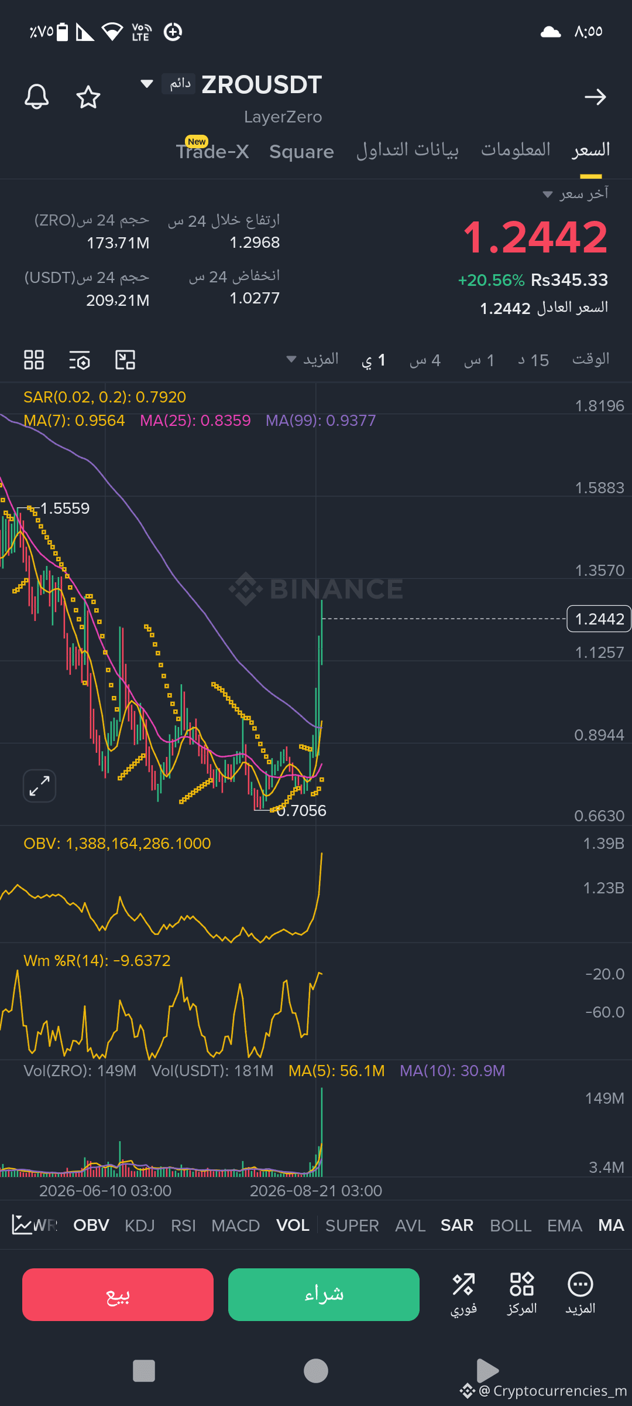Tap the 24h high value 1.2968
The image size is (632, 1406).
pyautogui.click(x=255, y=243)
